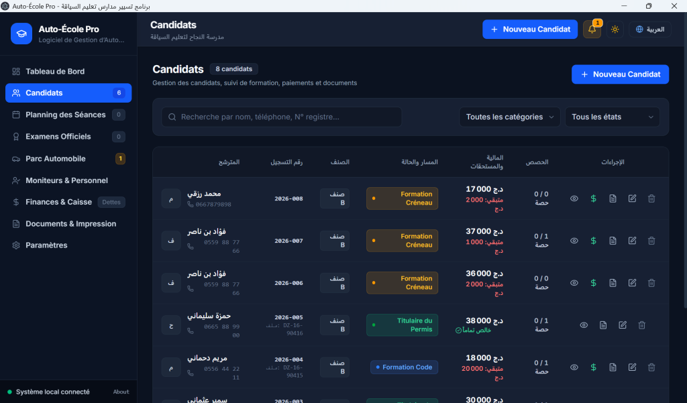
Task: Click registration number 2026-007
Action: coord(288,241)
